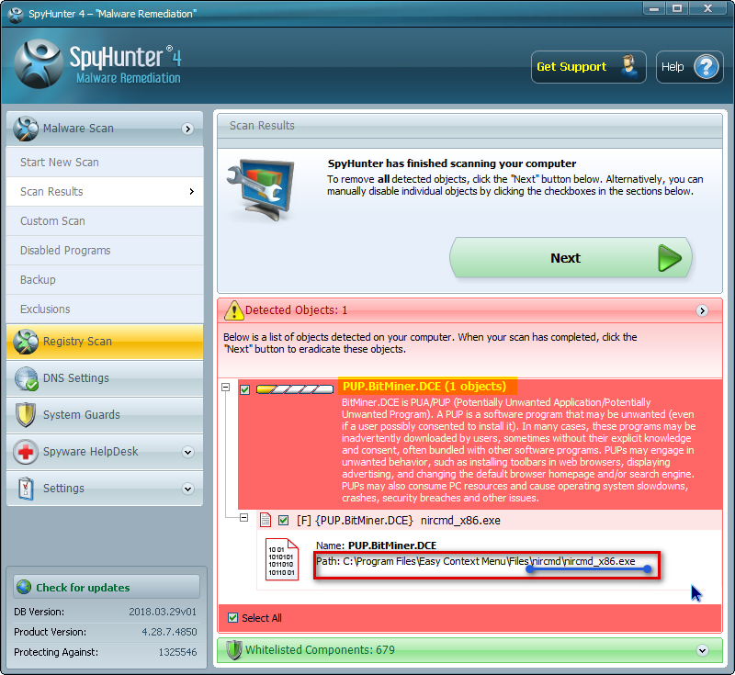
Task: Click the yellow warning triangle beside Detected Objects
Action: coord(234,310)
